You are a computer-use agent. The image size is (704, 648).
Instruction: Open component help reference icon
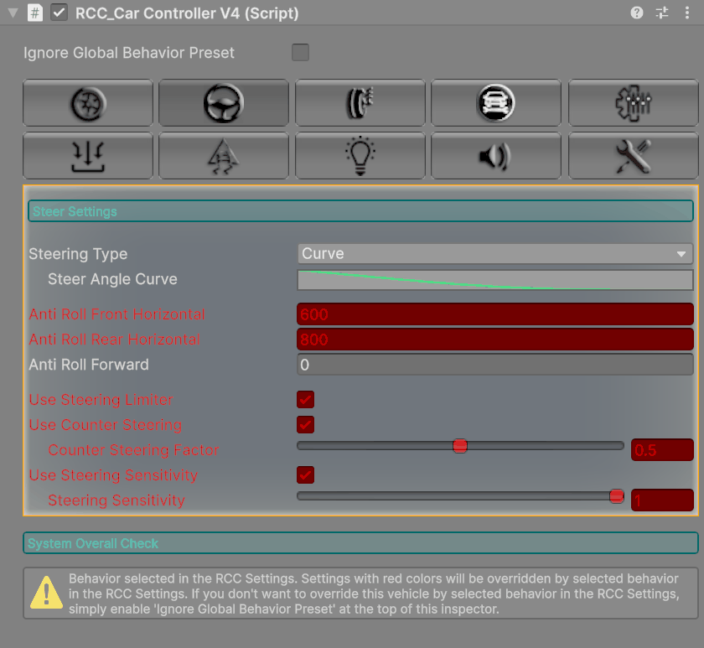point(637,13)
